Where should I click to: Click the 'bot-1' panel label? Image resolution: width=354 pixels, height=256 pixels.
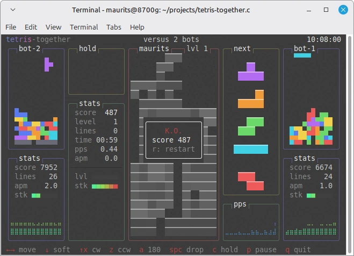(305, 48)
